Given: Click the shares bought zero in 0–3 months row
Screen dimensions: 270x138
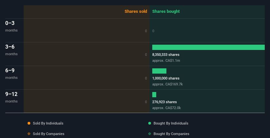Looking at the screenshot, I should click(153, 31).
